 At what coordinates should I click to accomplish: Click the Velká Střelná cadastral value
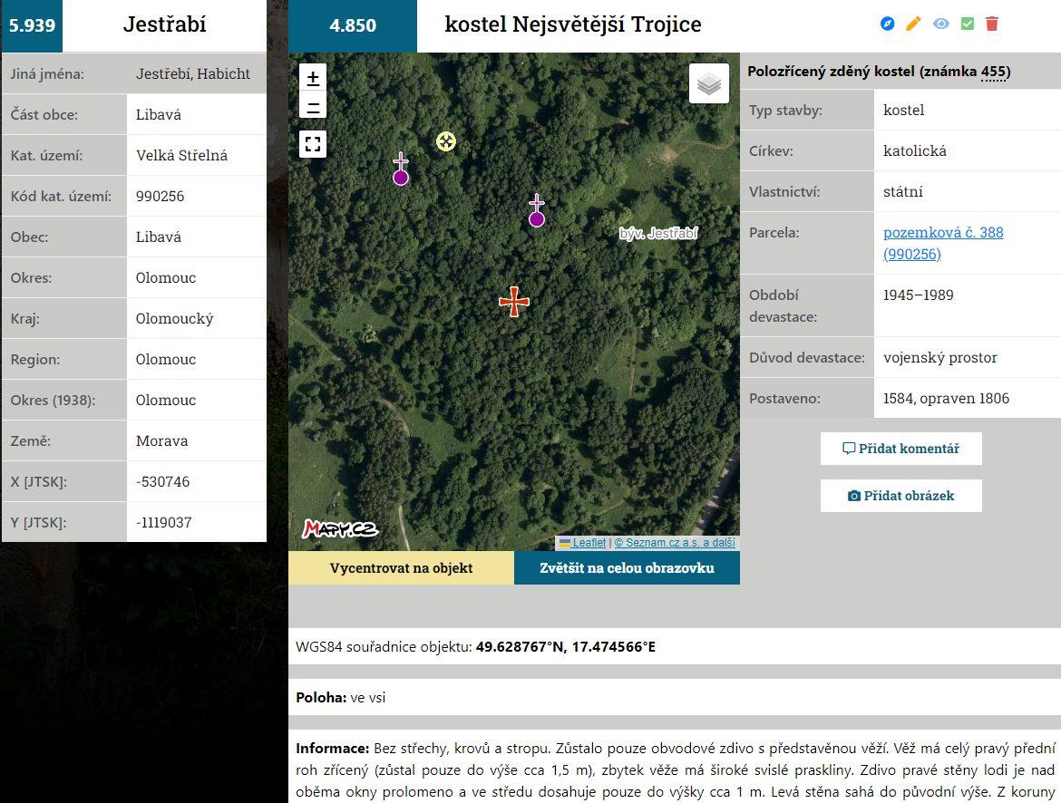click(x=182, y=156)
